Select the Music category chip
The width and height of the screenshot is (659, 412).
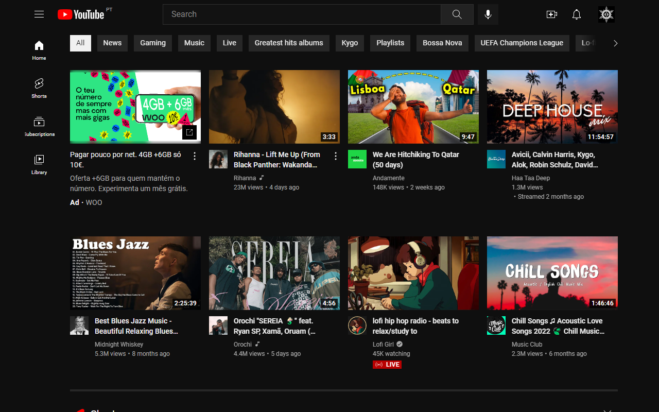194,43
